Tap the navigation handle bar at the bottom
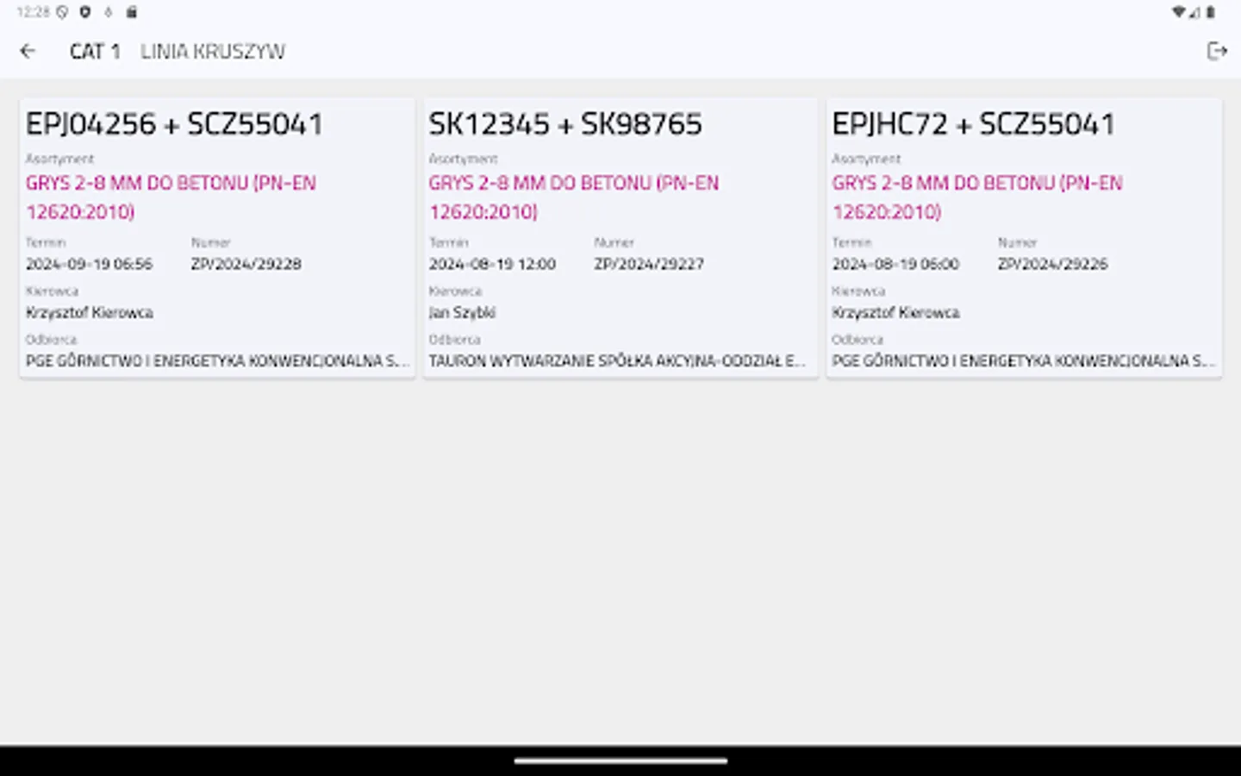 (620, 762)
